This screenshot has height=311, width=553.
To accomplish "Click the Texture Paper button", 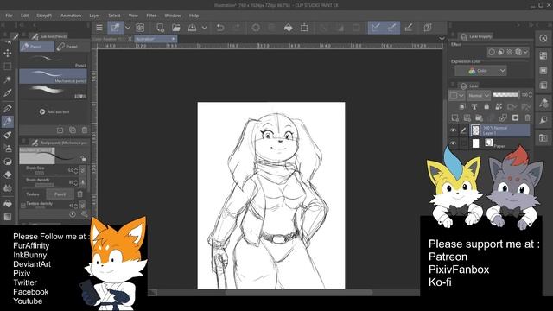I will 60,194.
